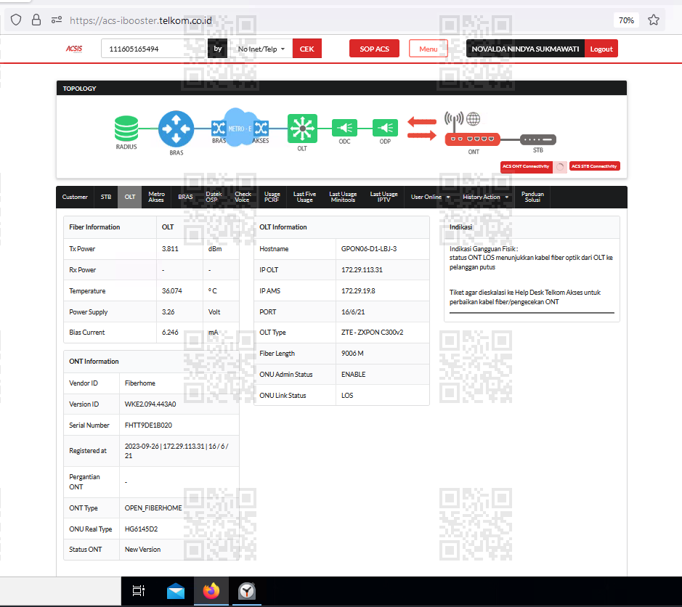Click ACS STB Connectivity button
Image resolution: width=682 pixels, height=607 pixels.
click(594, 166)
